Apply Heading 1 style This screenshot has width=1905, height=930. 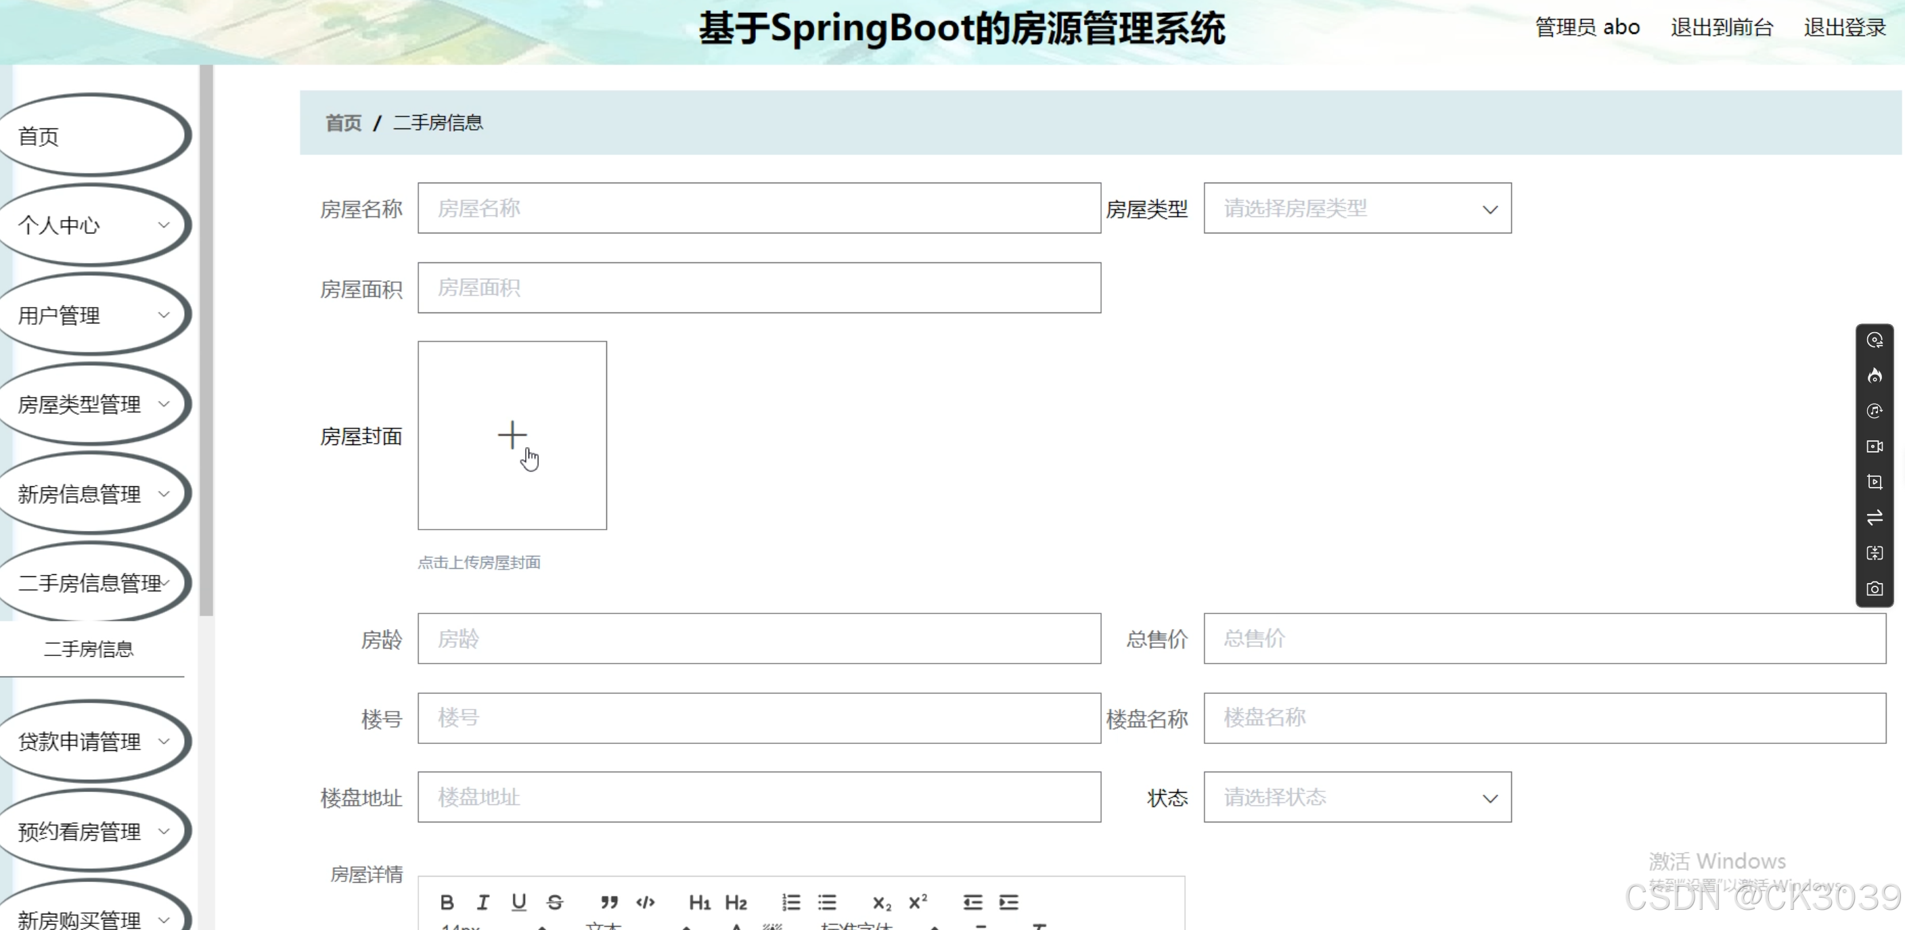(x=700, y=902)
